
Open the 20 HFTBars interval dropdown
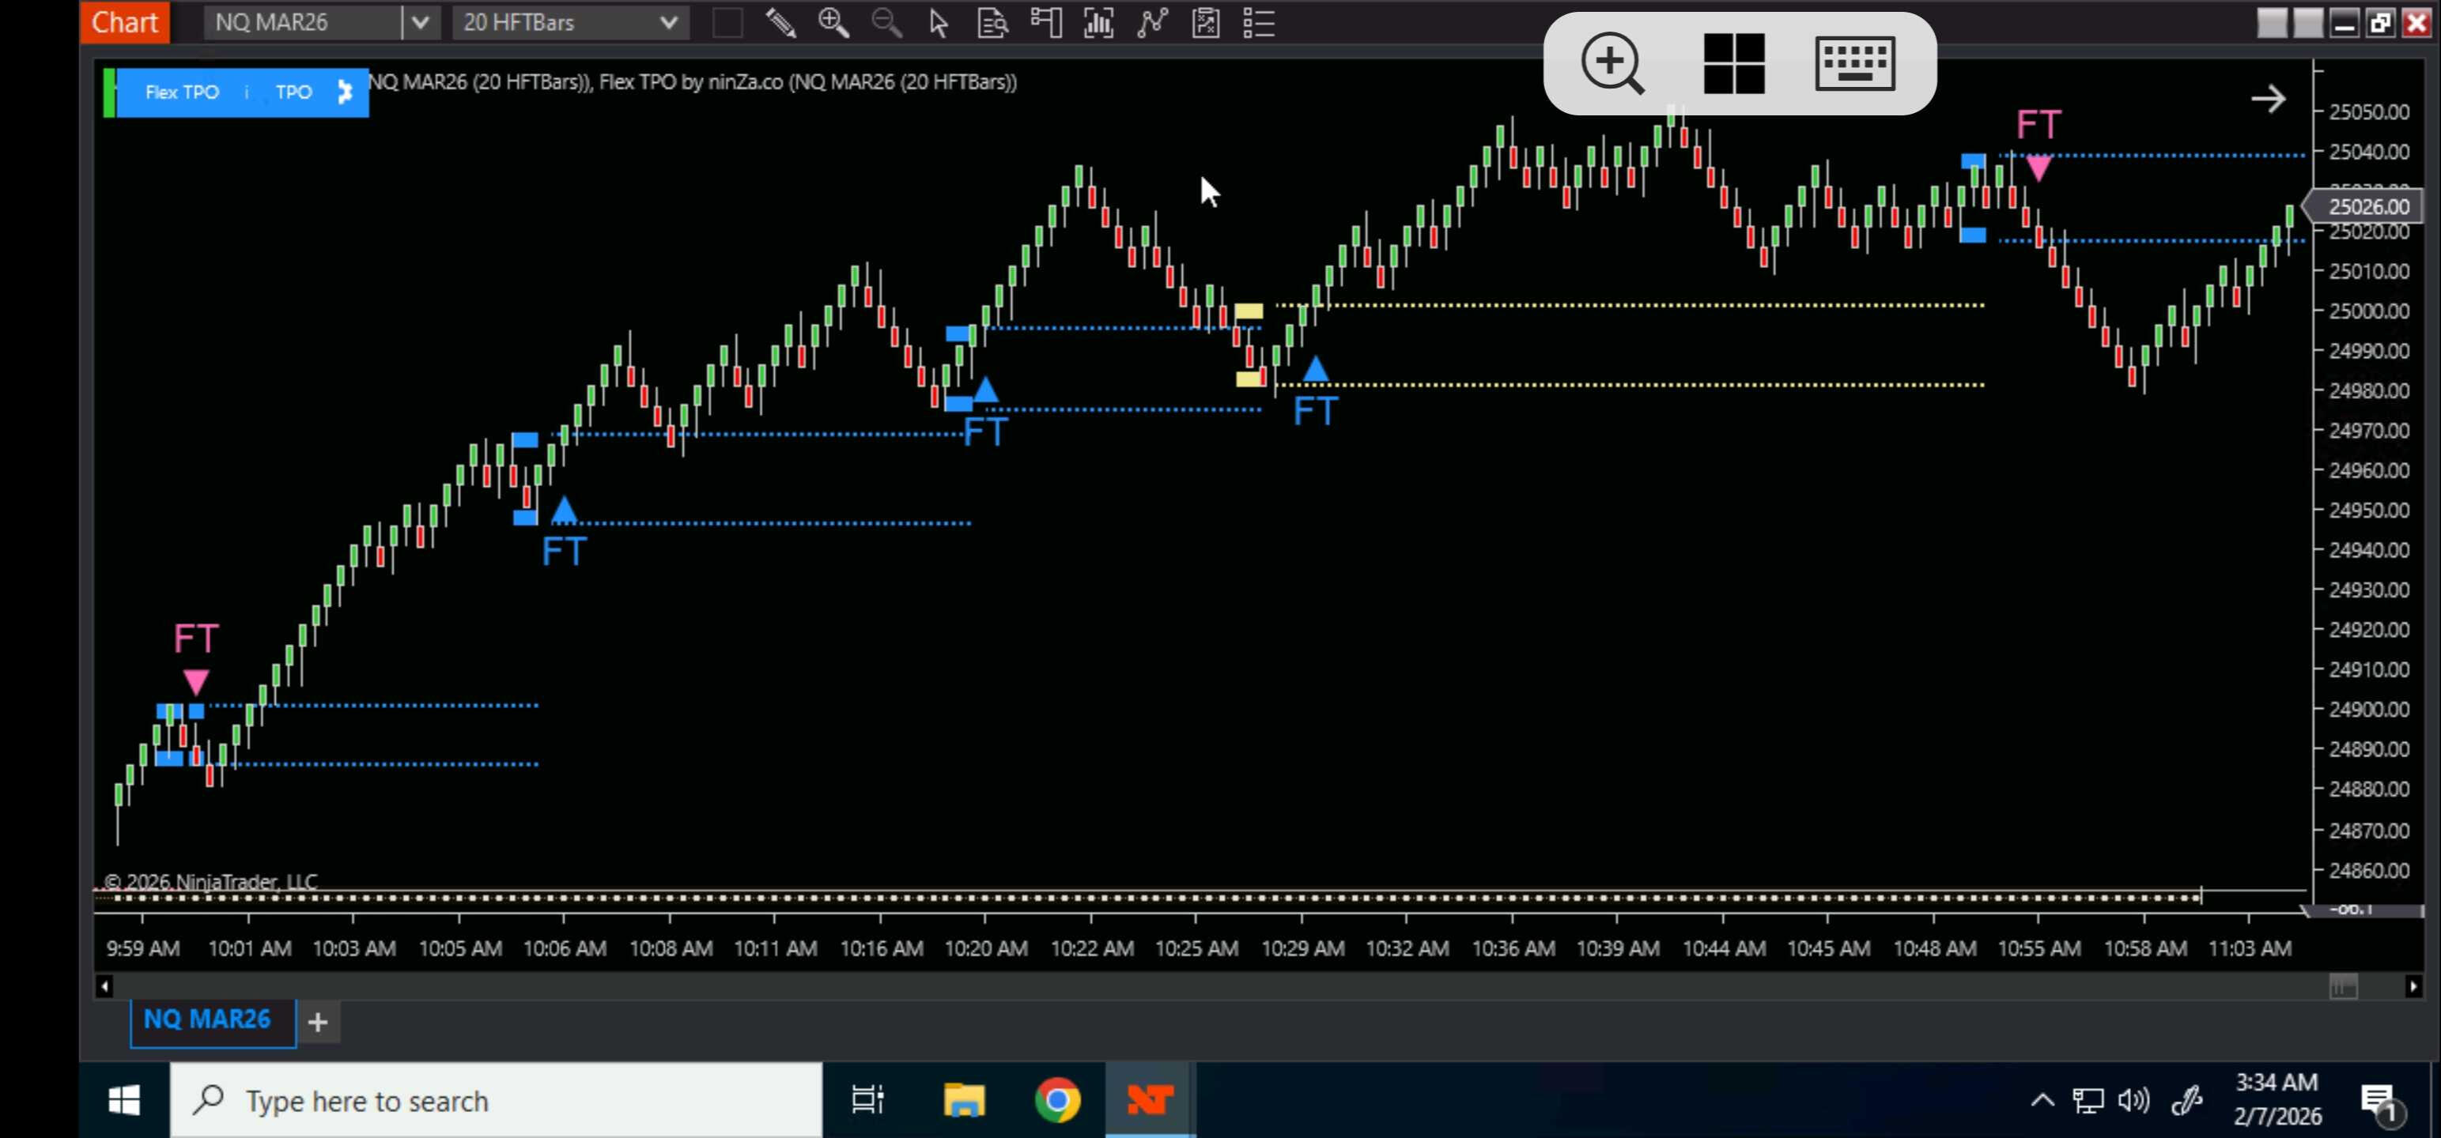pyautogui.click(x=570, y=23)
